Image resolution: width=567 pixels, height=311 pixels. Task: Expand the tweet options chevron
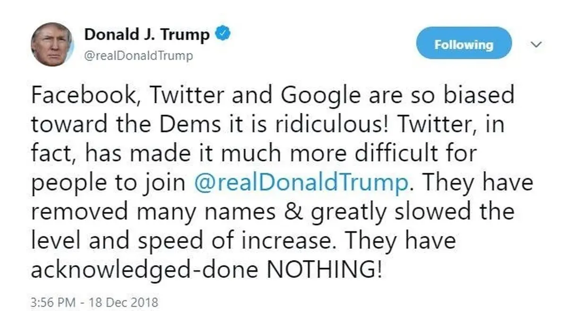pos(536,44)
